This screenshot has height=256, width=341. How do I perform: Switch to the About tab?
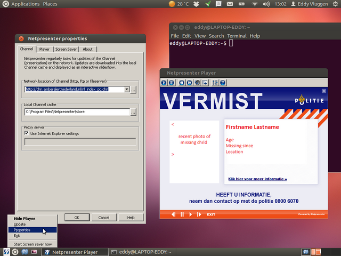pos(87,49)
